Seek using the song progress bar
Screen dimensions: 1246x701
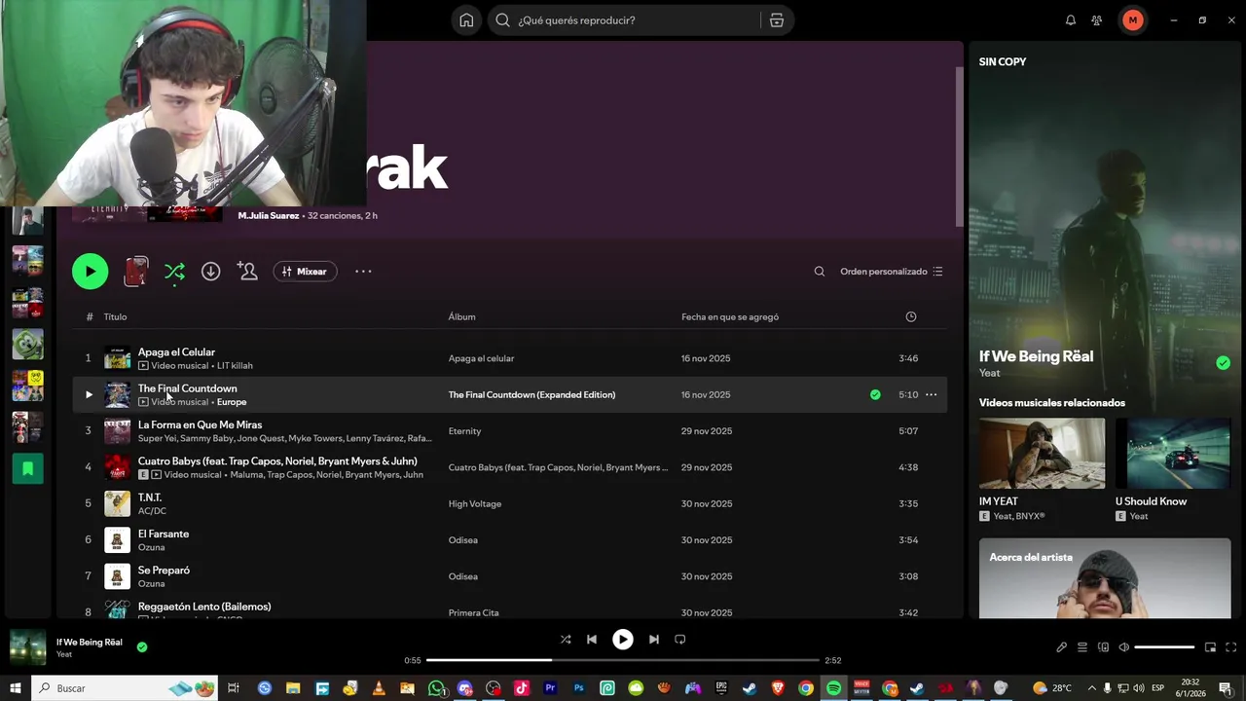click(x=623, y=660)
